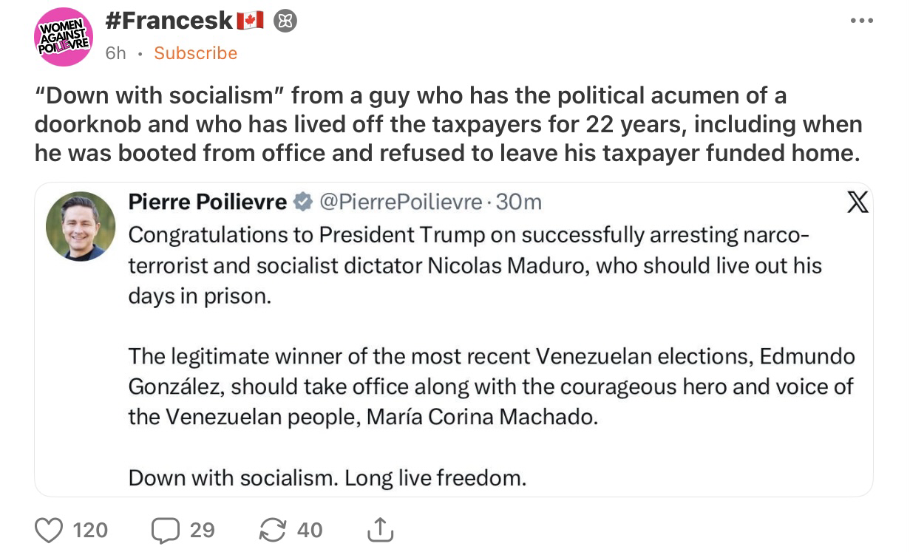Click the 30m quoted post timestamp
Image resolution: width=910 pixels, height=552 pixels.
[518, 202]
